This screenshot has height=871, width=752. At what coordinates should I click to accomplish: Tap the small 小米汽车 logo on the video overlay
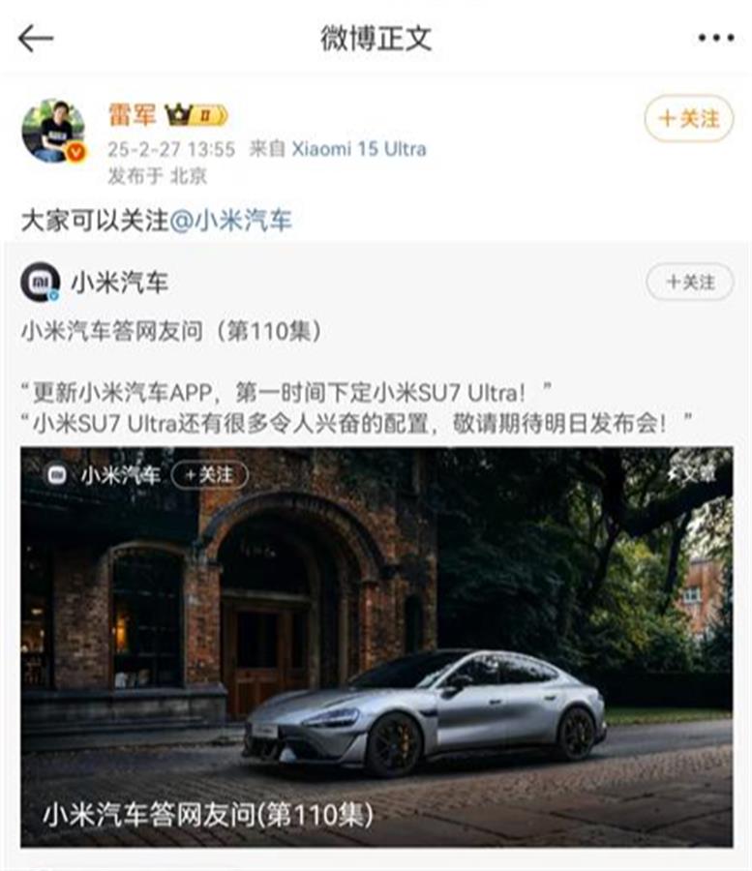[57, 475]
